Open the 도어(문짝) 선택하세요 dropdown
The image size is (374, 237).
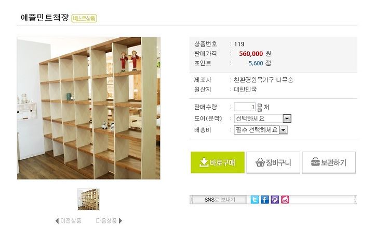262,119
